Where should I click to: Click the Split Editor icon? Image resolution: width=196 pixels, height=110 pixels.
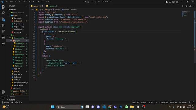[190, 6]
